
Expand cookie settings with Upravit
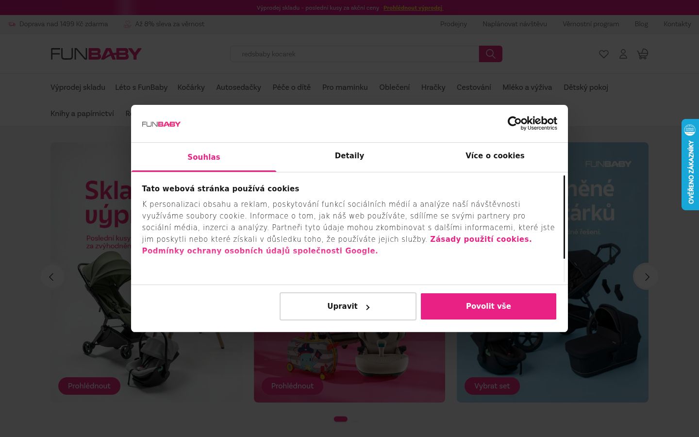point(348,306)
